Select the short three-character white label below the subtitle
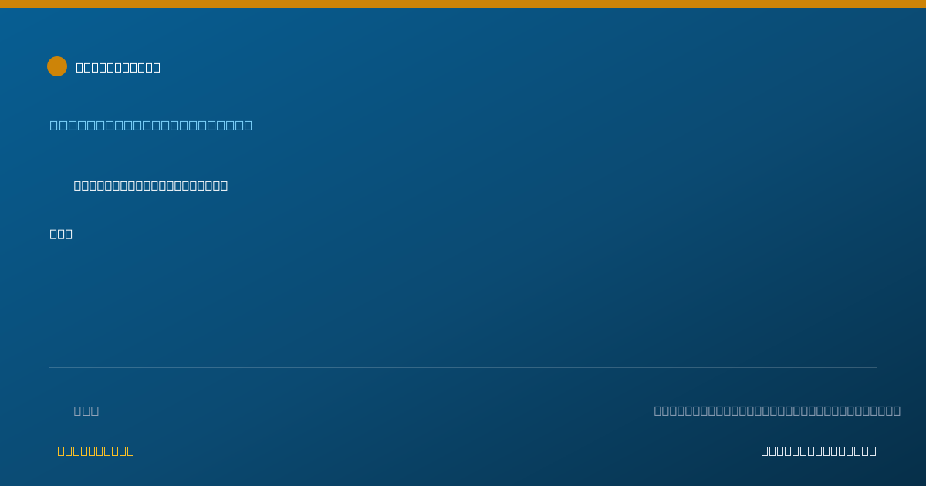Viewport: 926px width, 486px height. pos(61,234)
